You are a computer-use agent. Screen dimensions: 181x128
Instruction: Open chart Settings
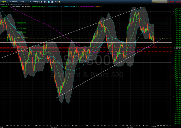coord(36,2)
